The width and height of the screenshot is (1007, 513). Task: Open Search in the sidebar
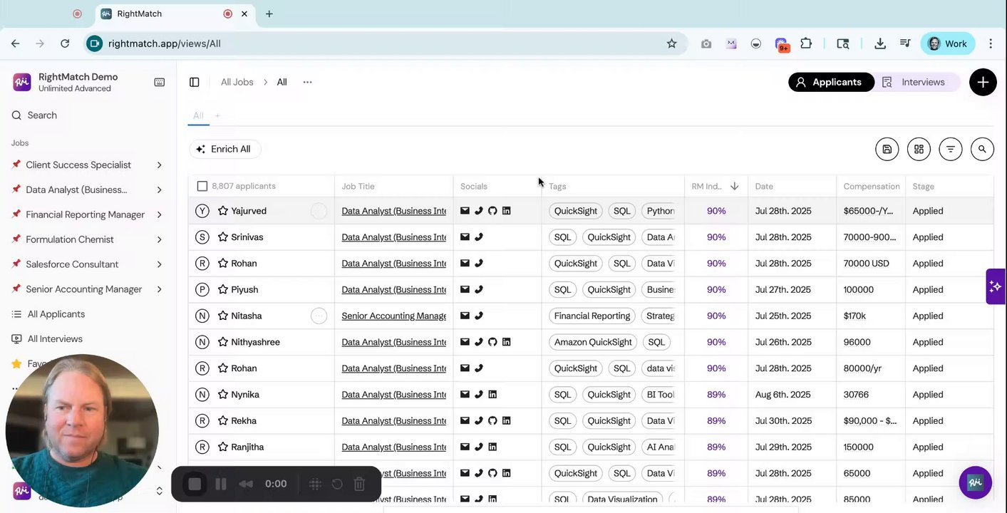(x=42, y=115)
